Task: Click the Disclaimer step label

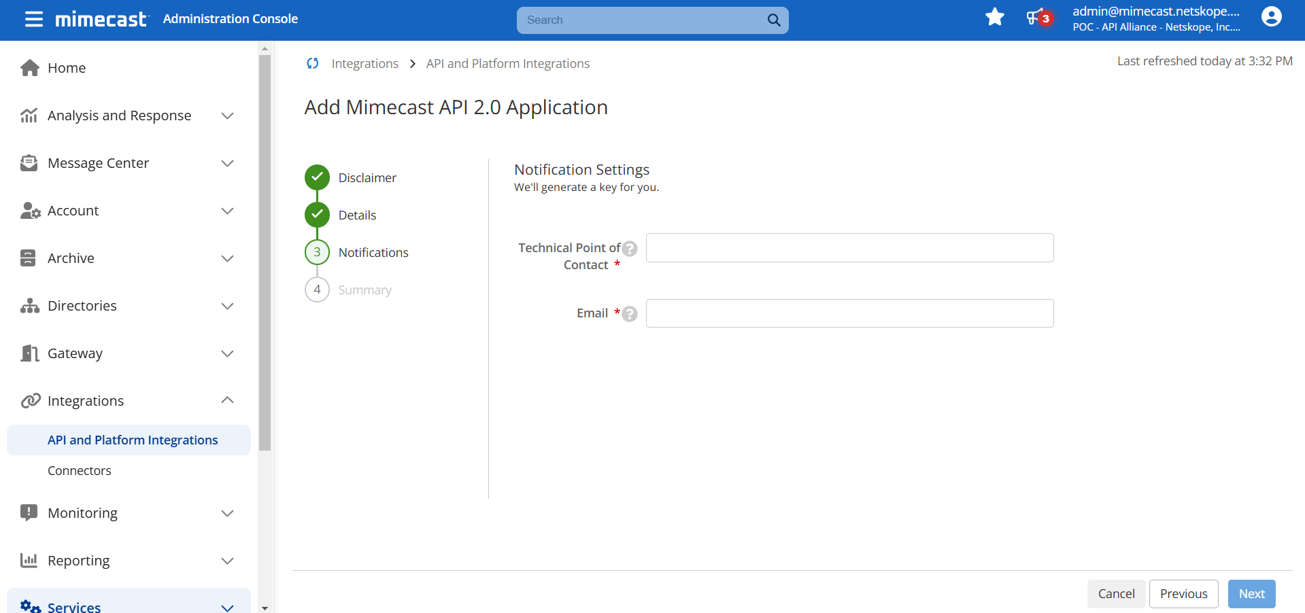Action: (367, 177)
